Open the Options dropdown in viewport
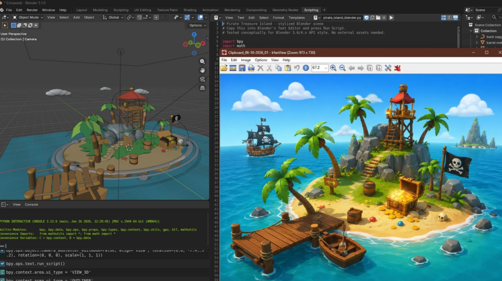 tap(197, 26)
